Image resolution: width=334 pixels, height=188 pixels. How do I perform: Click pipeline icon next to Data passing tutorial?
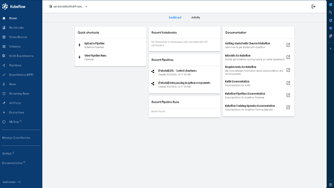pos(153,84)
